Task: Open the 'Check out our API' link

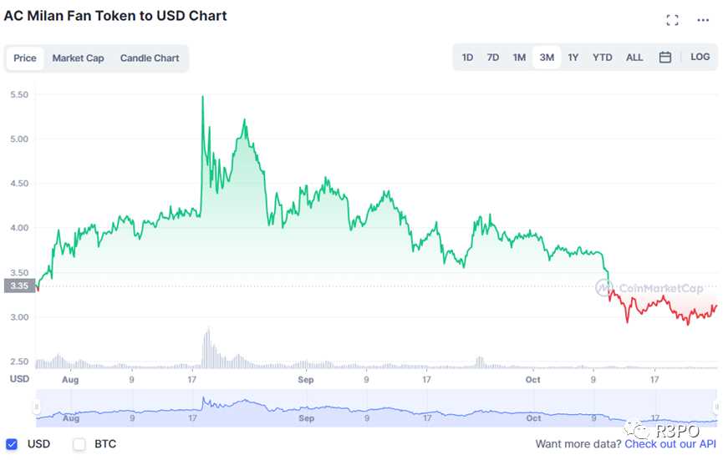Action: (x=670, y=444)
